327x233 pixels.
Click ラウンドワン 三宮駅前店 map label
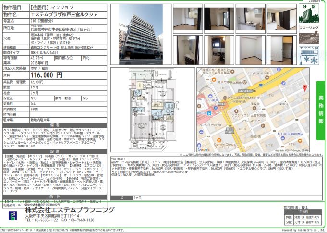pyautogui.click(x=249, y=115)
